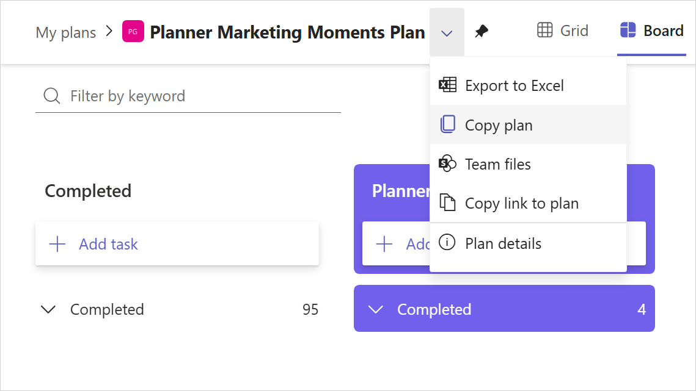
Task: Click Add task in the Completed column
Action: coord(108,243)
